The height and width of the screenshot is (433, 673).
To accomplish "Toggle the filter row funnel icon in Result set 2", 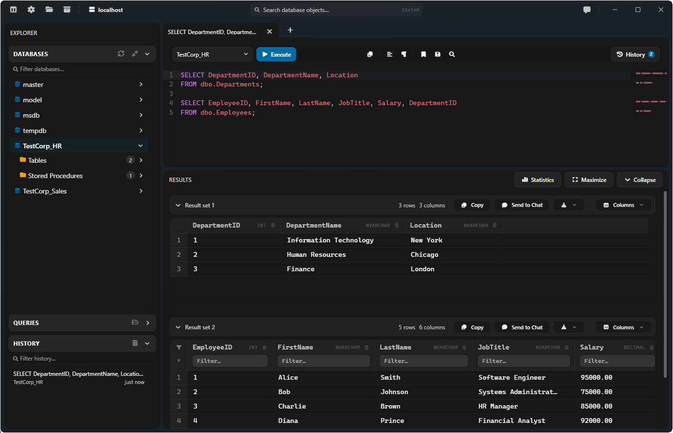I will 179,347.
